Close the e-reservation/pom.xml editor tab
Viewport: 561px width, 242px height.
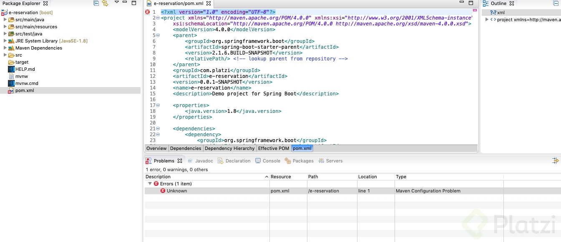209,3
